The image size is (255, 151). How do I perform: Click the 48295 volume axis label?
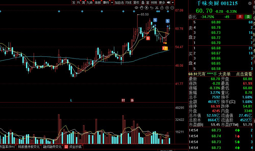tap(180, 108)
